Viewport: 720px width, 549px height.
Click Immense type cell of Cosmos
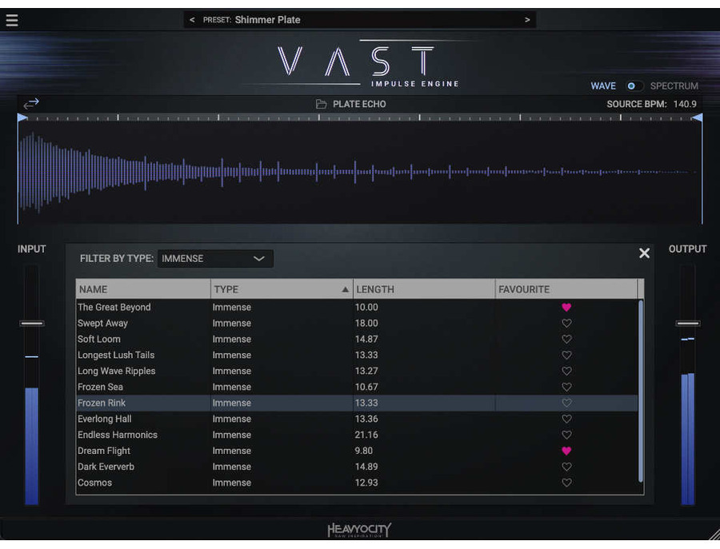click(x=232, y=483)
